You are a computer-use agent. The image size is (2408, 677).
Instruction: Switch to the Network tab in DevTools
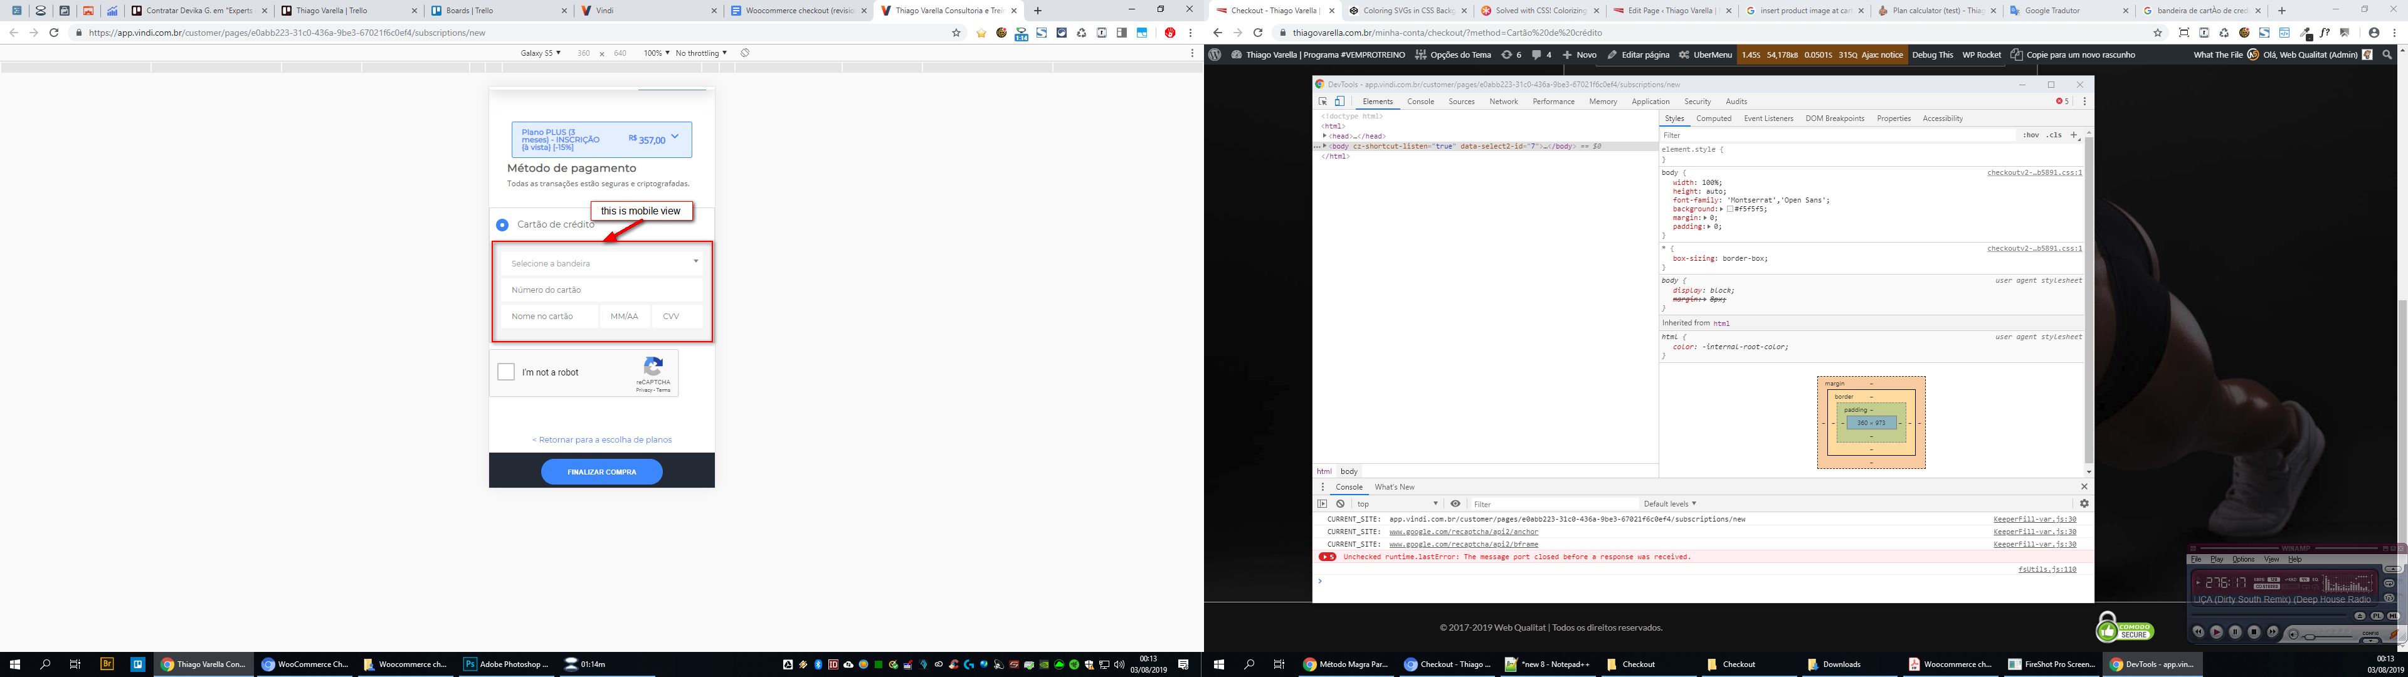tap(1503, 102)
